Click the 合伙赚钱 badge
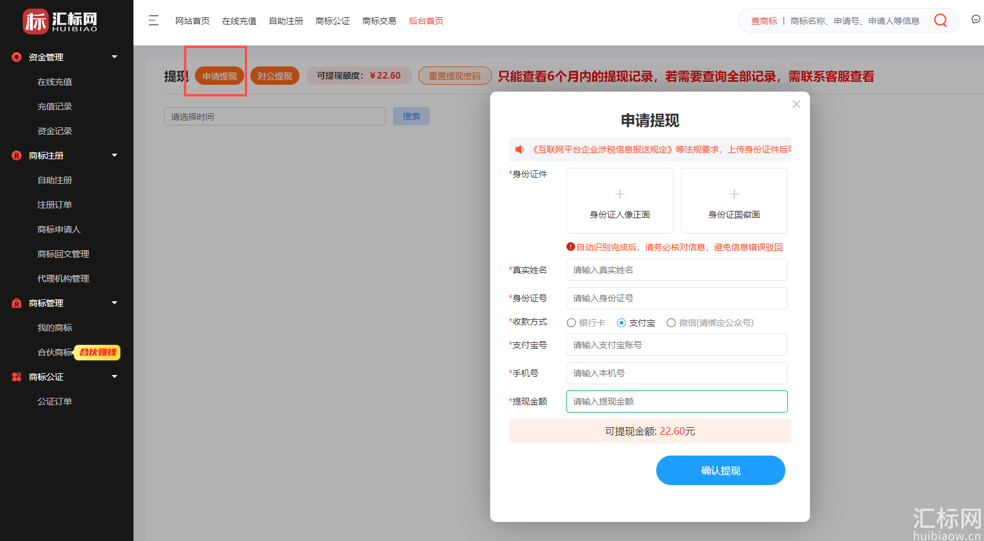 coord(97,352)
